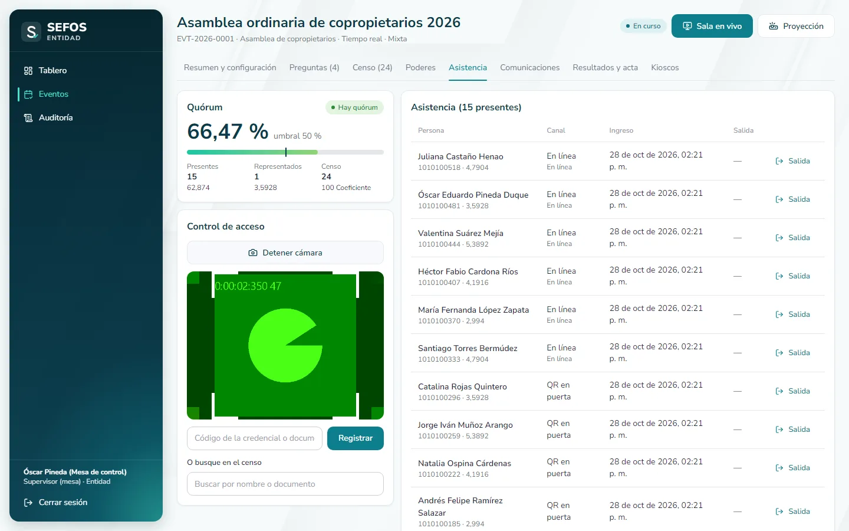Register Salida for Valentina Suárez Mejía

tap(792, 238)
